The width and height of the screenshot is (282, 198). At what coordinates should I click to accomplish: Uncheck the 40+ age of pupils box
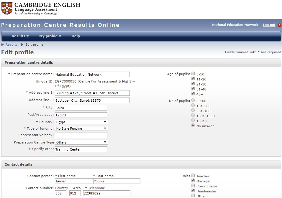tap(193, 93)
